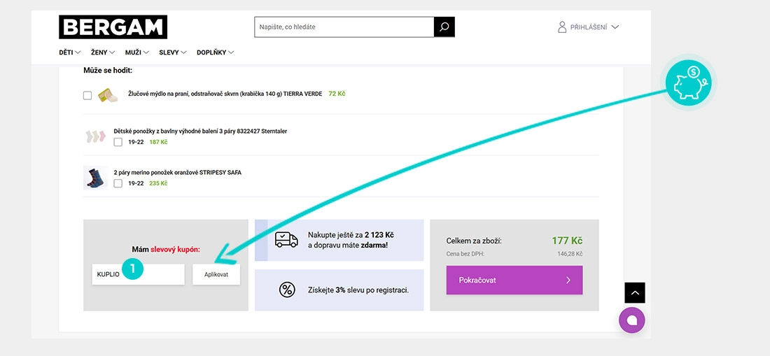Screen dimensions: 770x356
Task: Click the search input field
Action: (344, 27)
